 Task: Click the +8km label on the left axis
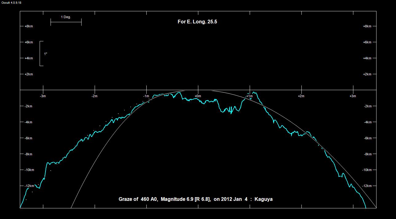pos(29,26)
